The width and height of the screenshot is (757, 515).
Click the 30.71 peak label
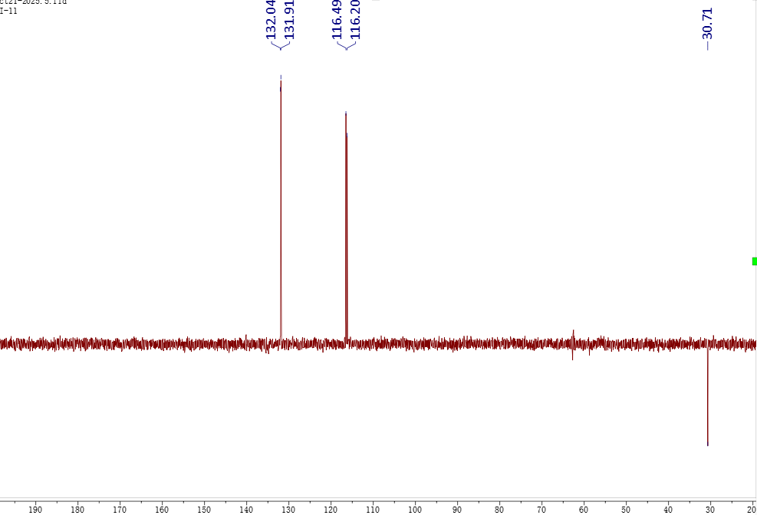point(707,23)
